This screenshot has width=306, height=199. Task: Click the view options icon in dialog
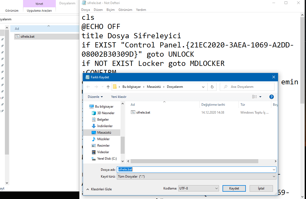[255, 97]
